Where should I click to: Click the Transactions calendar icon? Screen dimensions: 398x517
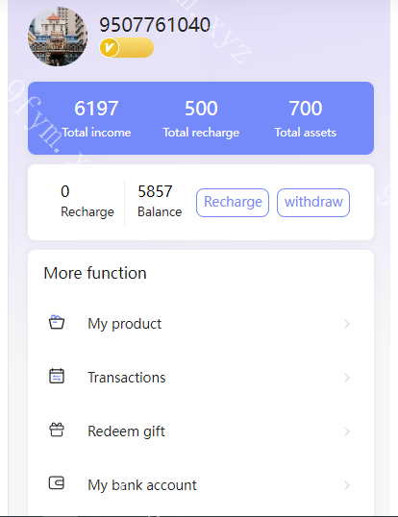click(57, 376)
